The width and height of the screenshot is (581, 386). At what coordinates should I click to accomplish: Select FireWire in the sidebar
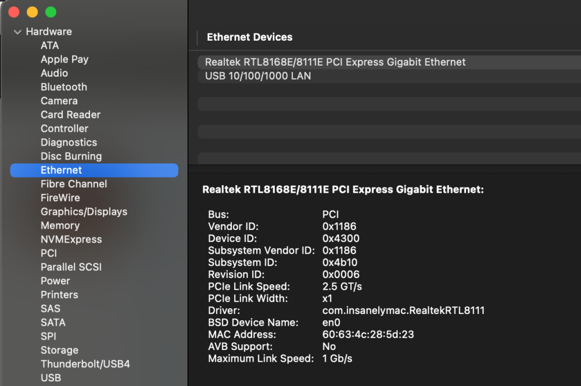point(60,197)
